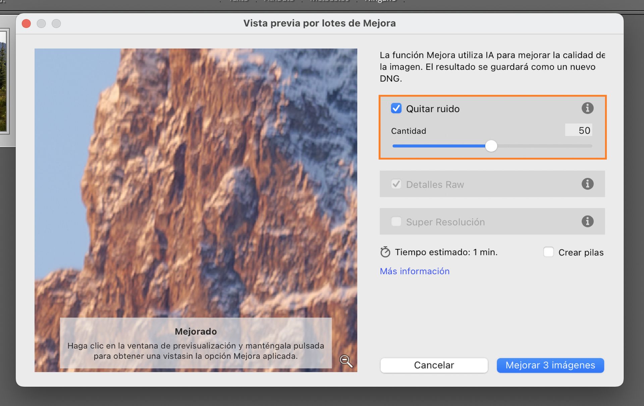Screen dimensions: 644x406
Task: Disable the Quitar ruido checkbox
Action: pyautogui.click(x=396, y=108)
